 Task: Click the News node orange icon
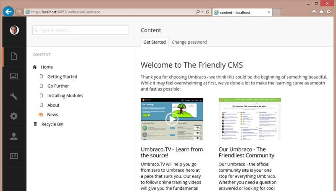[x=41, y=115]
